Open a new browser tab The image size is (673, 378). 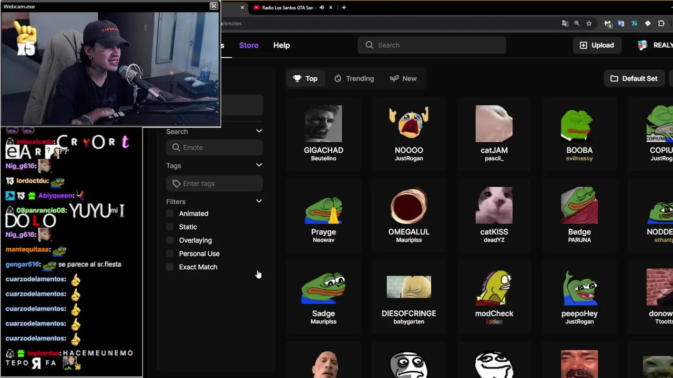(344, 7)
